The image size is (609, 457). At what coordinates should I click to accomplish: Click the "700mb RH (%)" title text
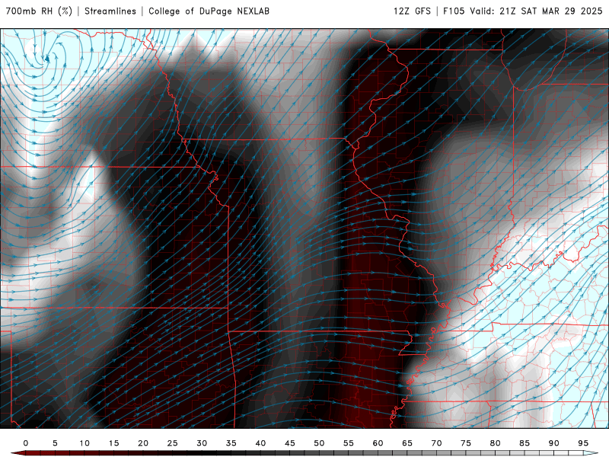(39, 11)
